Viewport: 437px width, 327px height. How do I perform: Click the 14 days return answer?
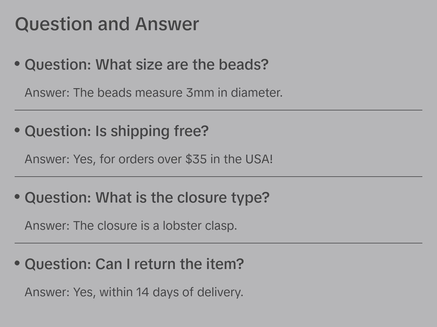tap(134, 292)
